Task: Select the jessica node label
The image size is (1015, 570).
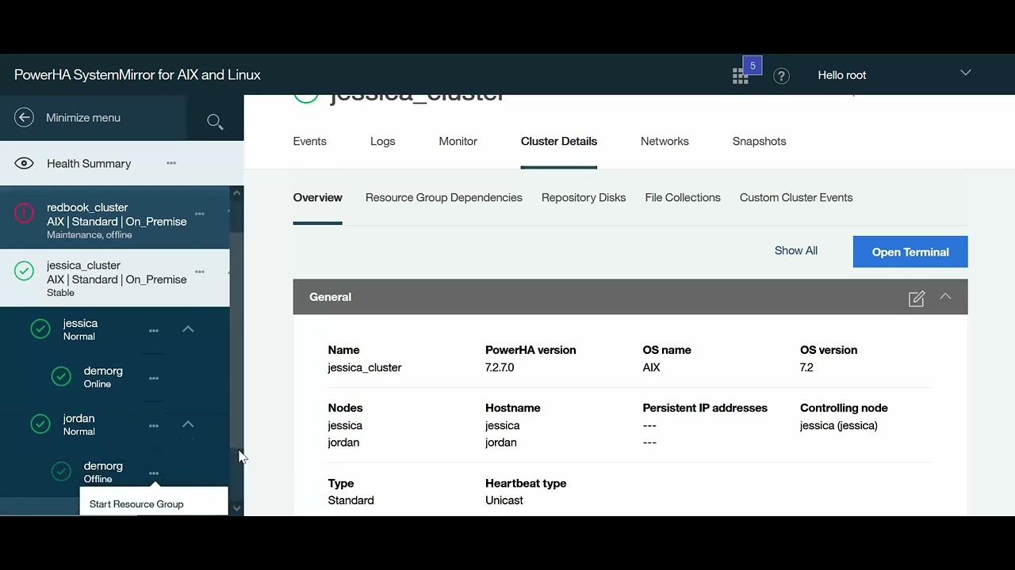Action: tap(80, 323)
